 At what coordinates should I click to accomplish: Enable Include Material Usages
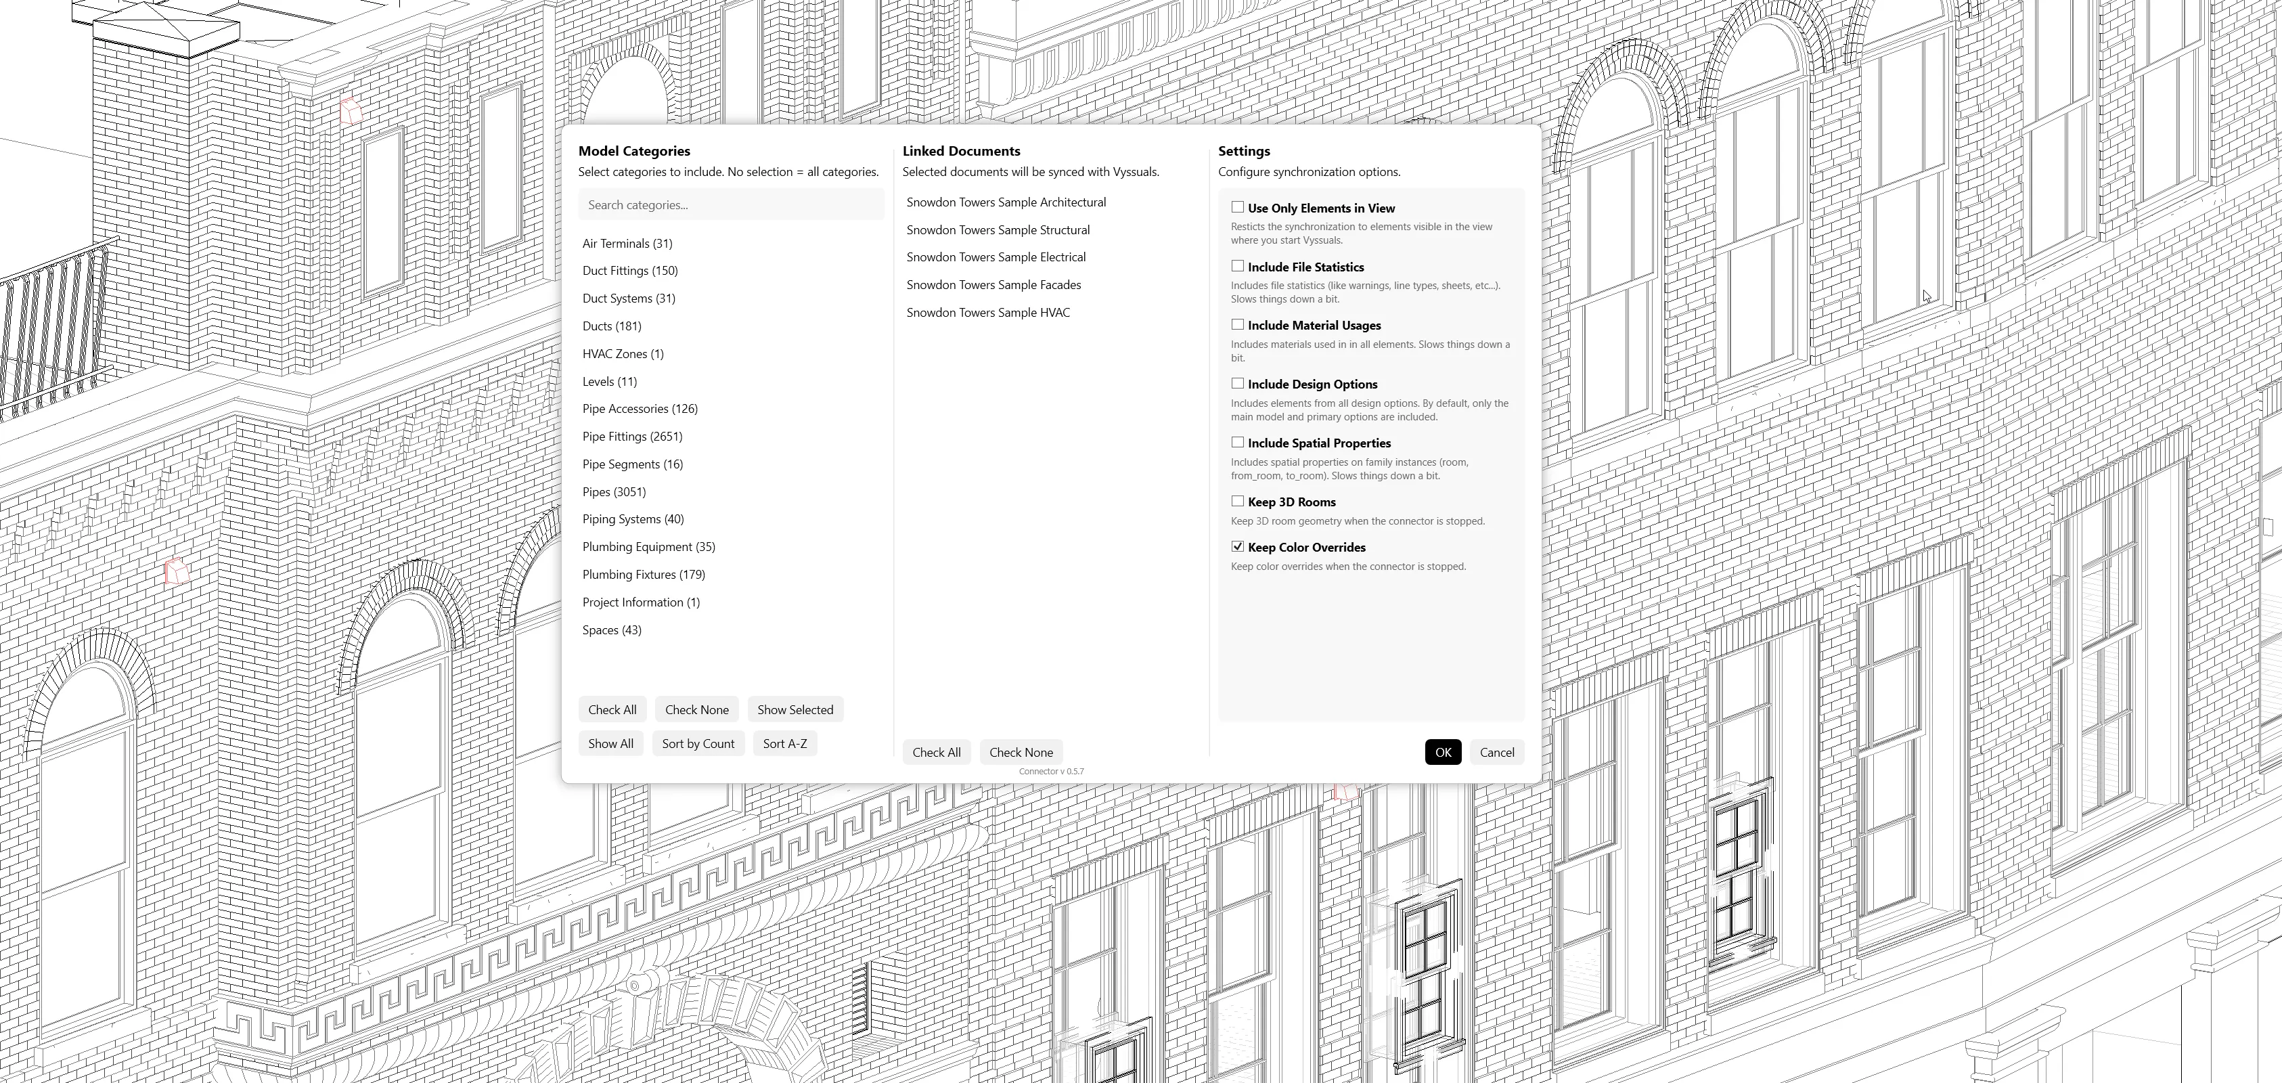pyautogui.click(x=1238, y=324)
